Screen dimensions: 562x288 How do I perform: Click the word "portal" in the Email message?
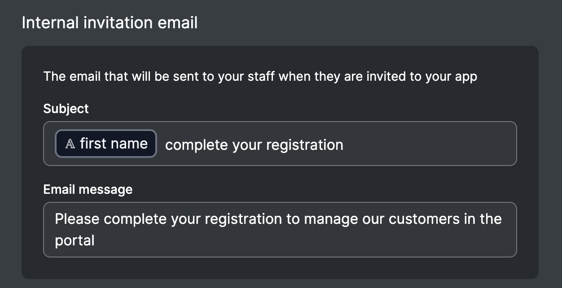point(75,240)
